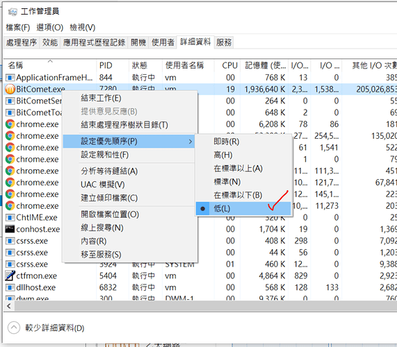This screenshot has height=347, width=397.
Task: Click the conhost.exe console icon
Action: pos(10,229)
